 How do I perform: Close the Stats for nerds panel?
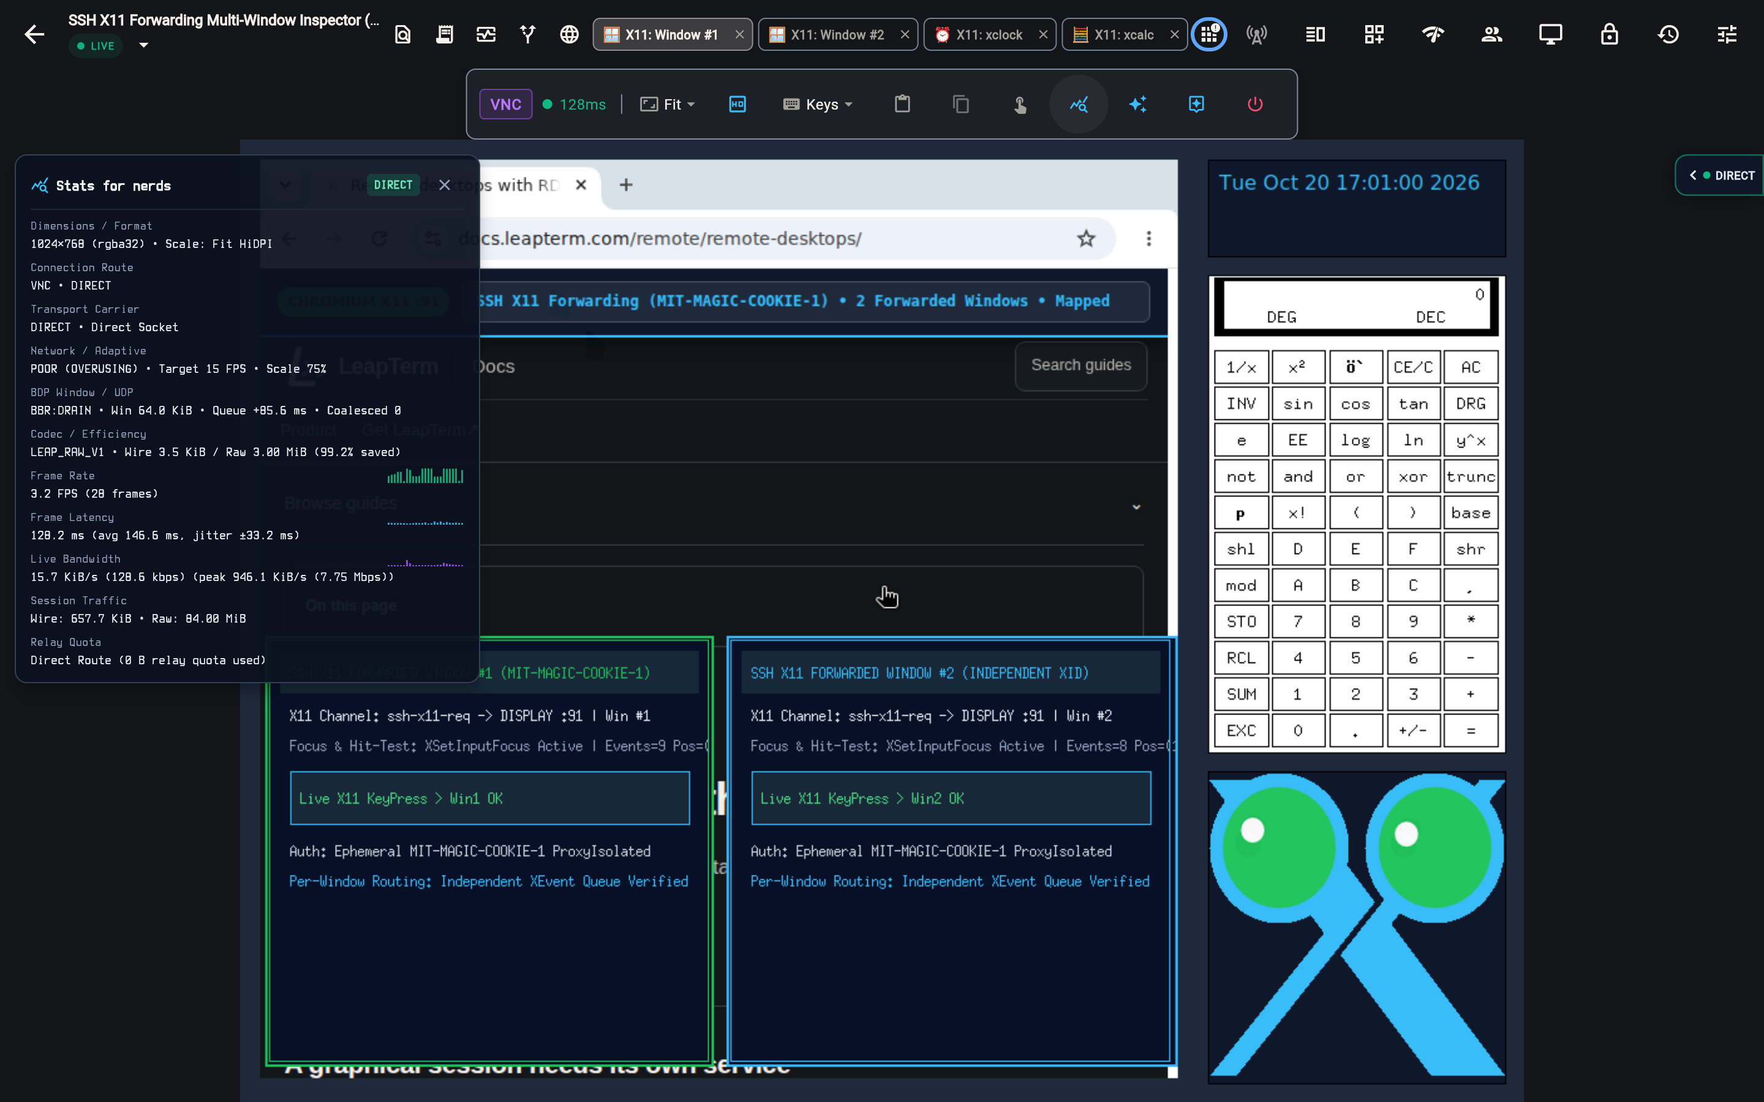pyautogui.click(x=445, y=185)
